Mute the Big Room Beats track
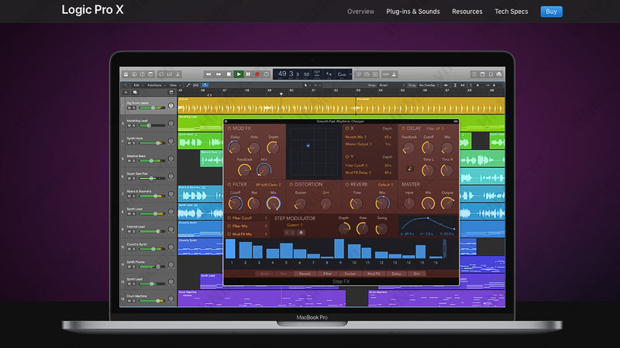The image size is (620, 348). pyautogui.click(x=129, y=107)
